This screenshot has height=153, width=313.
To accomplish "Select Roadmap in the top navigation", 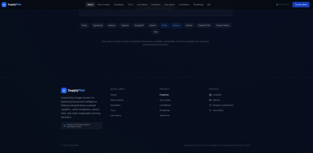I will [198, 5].
